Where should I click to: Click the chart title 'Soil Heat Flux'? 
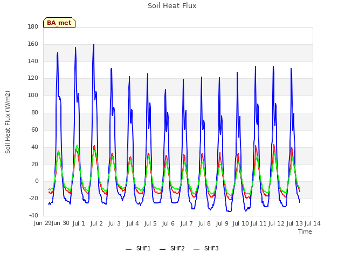[x=172, y=6]
